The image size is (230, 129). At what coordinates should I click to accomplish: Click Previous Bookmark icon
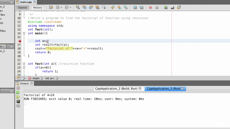click(112, 8)
